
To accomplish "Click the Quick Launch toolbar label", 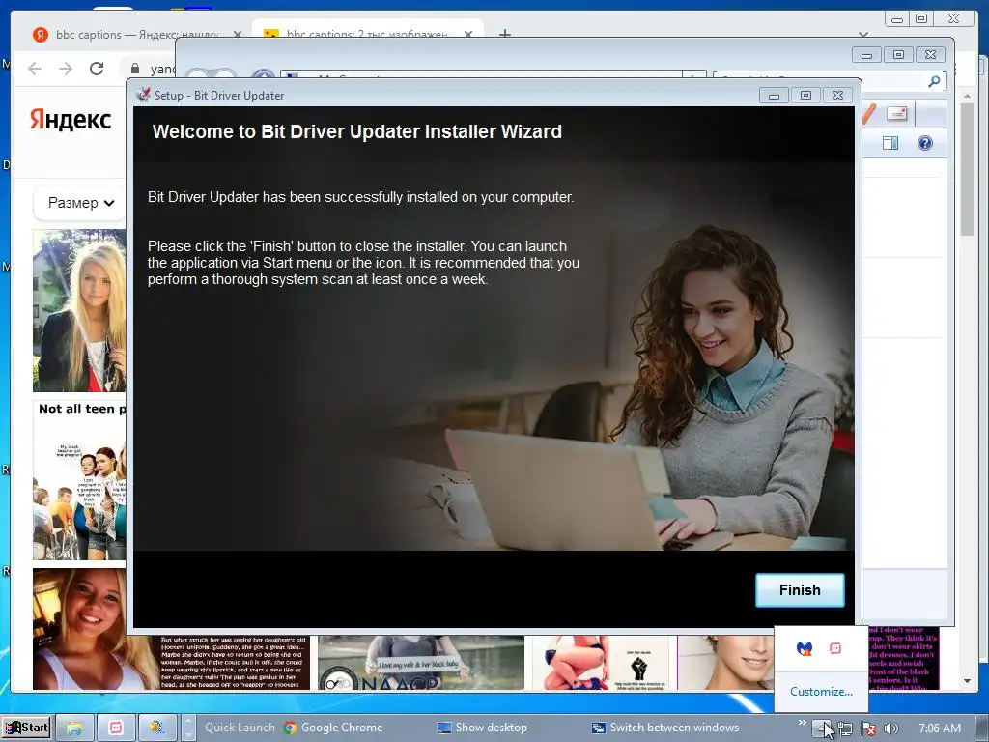I will pos(240,728).
